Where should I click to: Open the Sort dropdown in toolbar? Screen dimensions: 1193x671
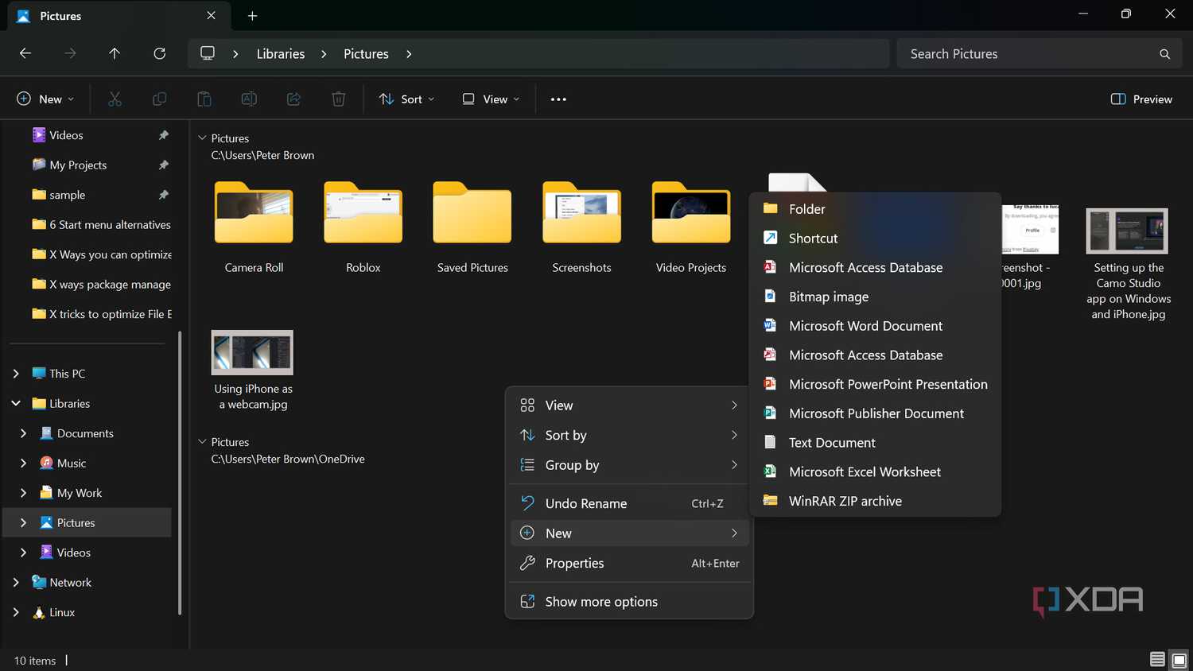point(407,99)
